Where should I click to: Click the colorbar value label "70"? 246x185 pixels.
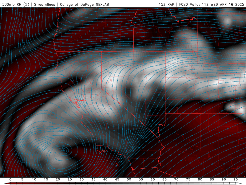(176, 179)
